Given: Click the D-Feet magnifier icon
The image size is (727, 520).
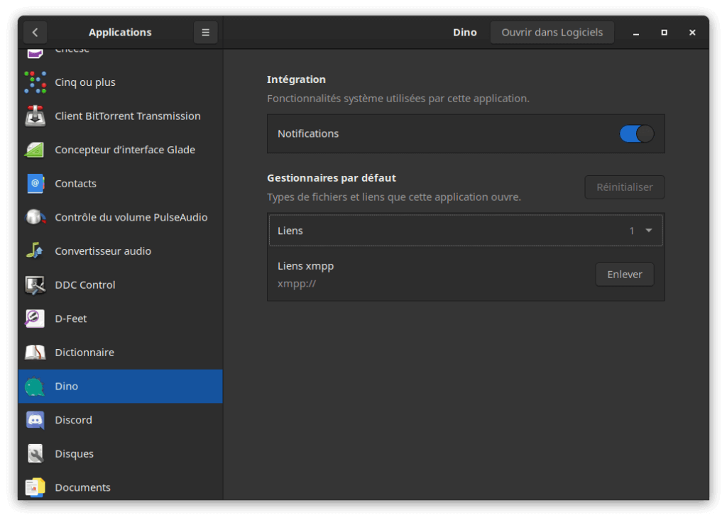Looking at the screenshot, I should [35, 319].
